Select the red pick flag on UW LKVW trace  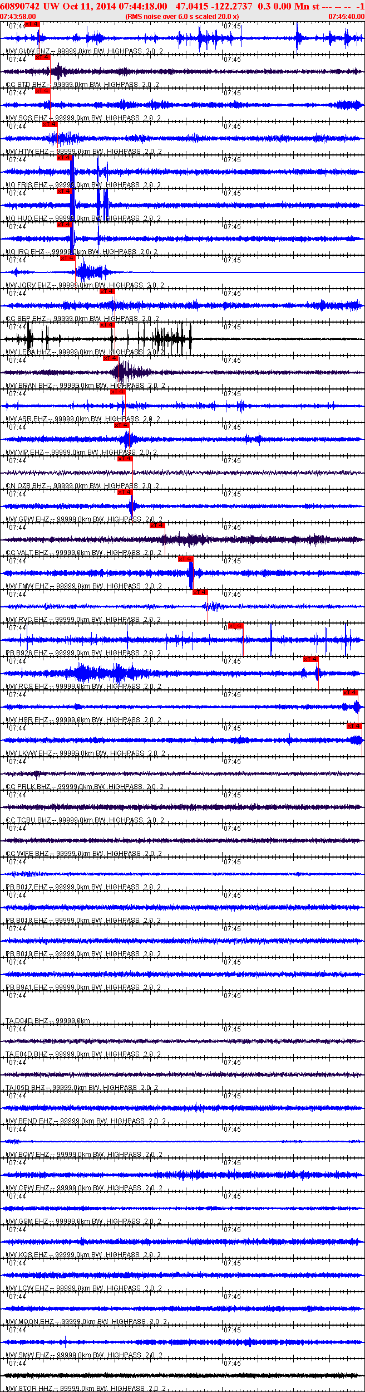click(x=354, y=726)
